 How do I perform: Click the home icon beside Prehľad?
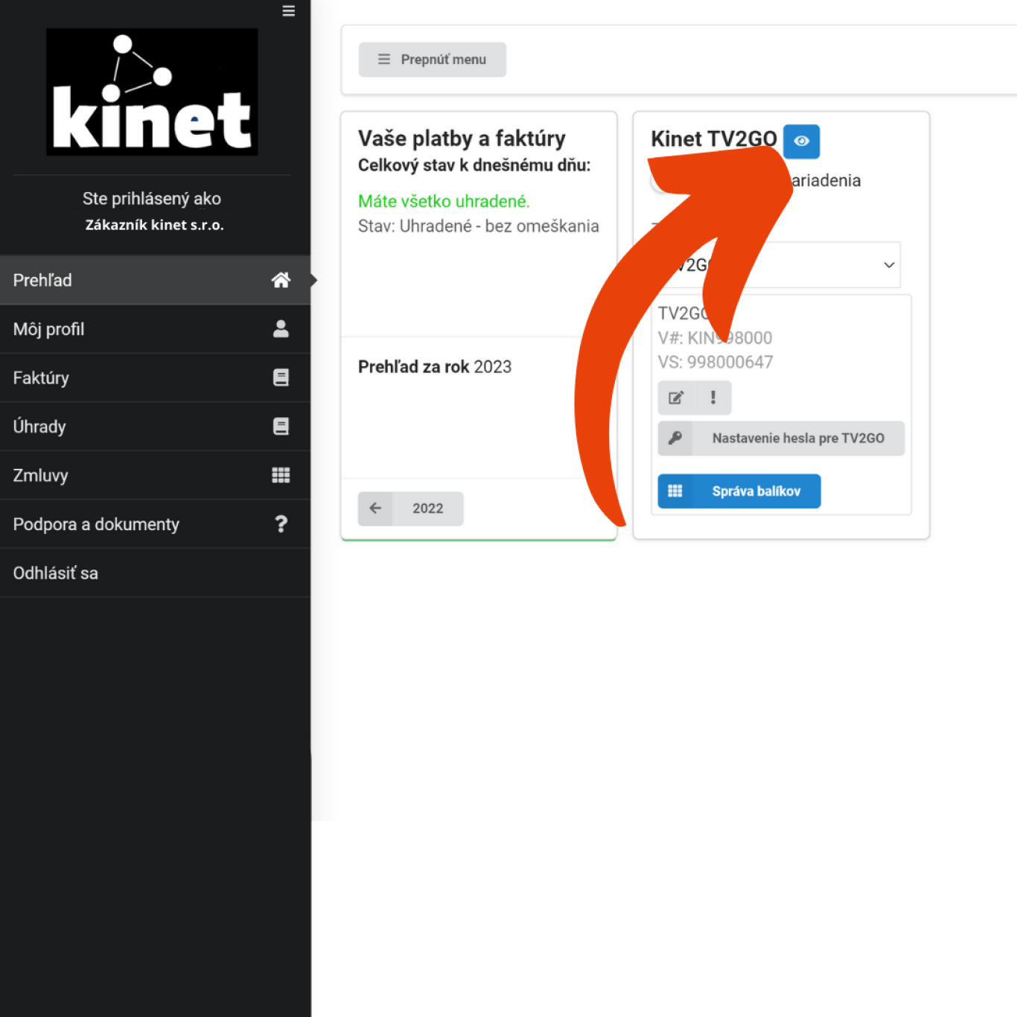(x=281, y=280)
